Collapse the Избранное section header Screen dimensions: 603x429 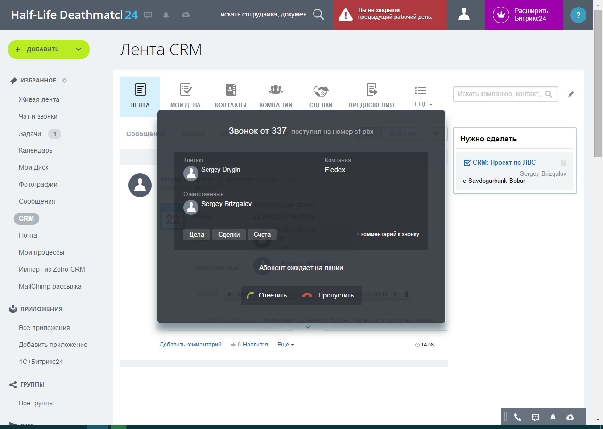tap(38, 81)
